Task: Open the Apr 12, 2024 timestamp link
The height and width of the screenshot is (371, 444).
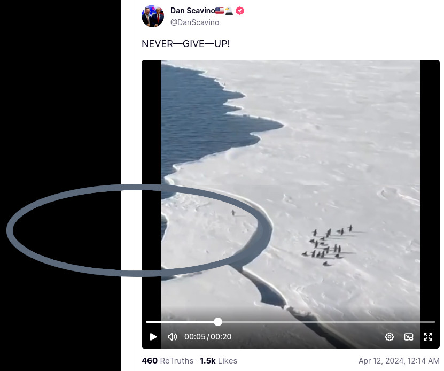Action: 399,361
